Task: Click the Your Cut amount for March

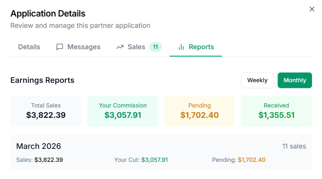Action: pos(154,160)
